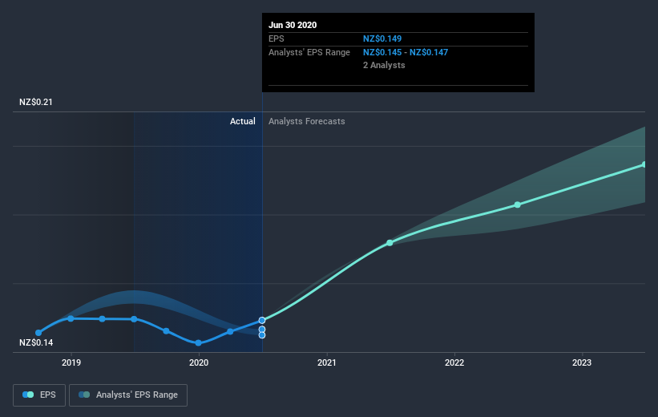The image size is (658, 417).
Task: Select the EPS point at 2019 tick
Action: [x=71, y=318]
